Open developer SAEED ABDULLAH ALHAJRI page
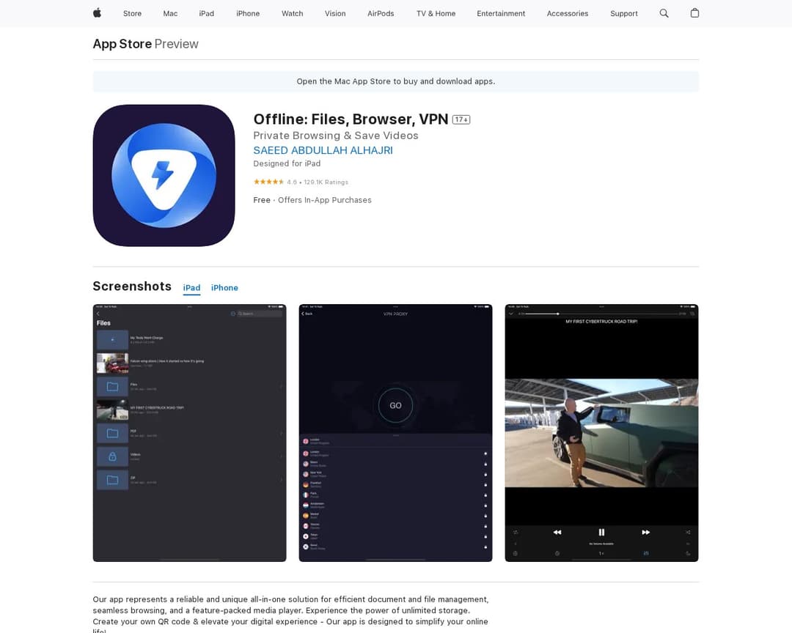This screenshot has height=633, width=792. tap(323, 150)
